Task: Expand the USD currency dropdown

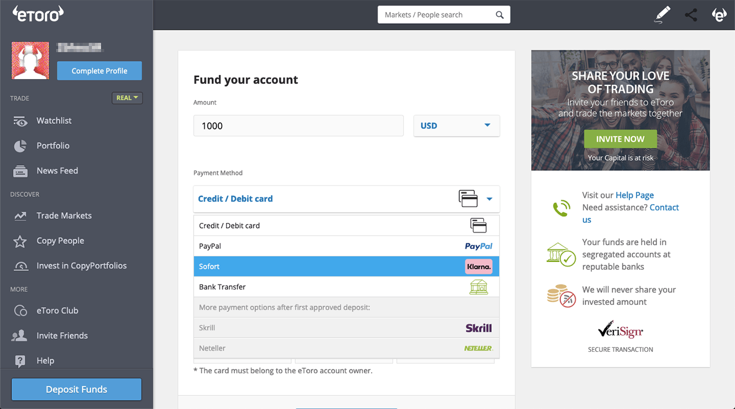Action: coord(457,126)
